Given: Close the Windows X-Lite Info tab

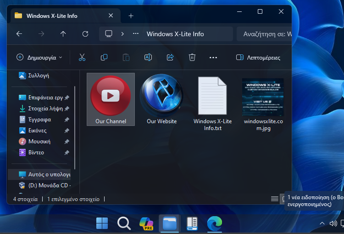Looking at the screenshot, I should [x=111, y=16].
